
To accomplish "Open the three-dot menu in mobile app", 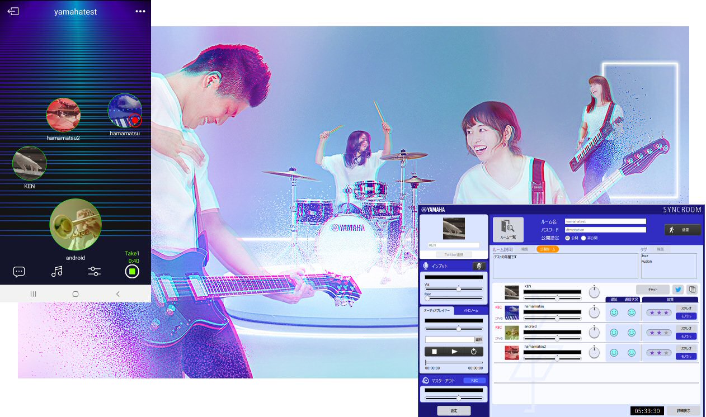I will pyautogui.click(x=140, y=12).
